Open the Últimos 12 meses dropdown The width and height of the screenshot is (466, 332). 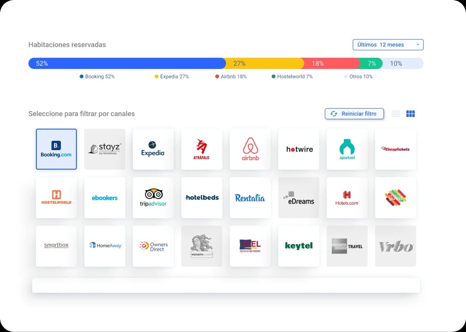click(388, 45)
